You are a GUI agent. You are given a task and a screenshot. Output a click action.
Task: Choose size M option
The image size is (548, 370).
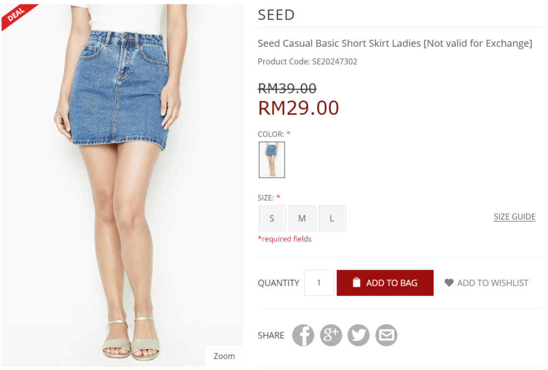point(302,218)
